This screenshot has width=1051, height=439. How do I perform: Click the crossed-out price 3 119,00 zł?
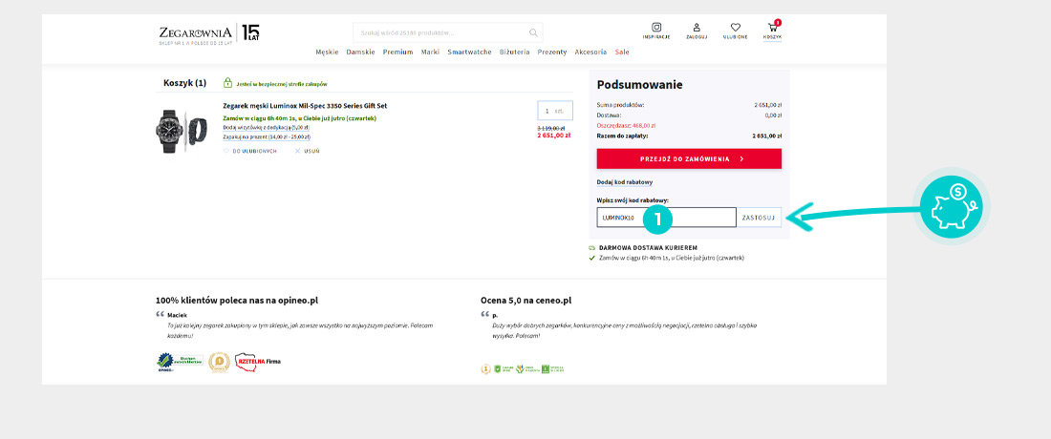point(551,128)
